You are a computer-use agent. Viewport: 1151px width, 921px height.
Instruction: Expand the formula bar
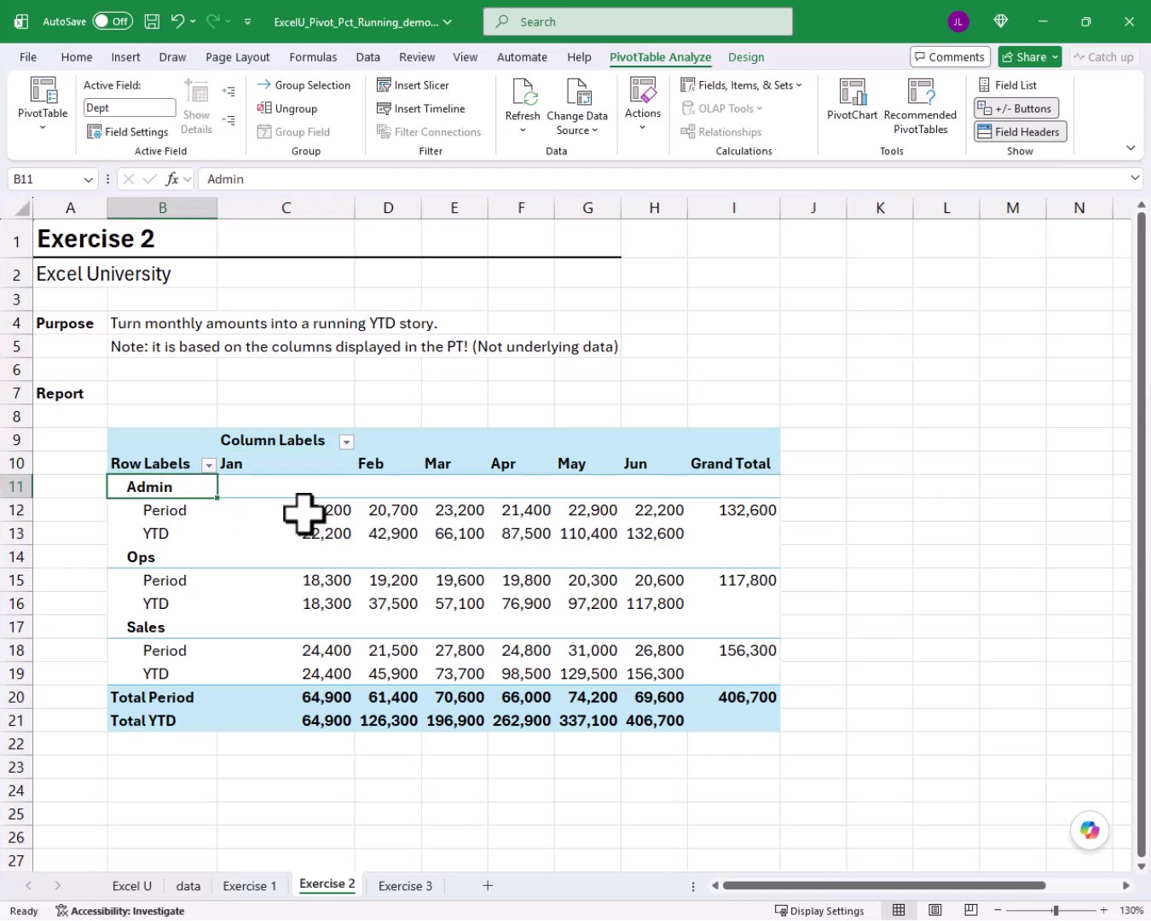click(x=1134, y=178)
